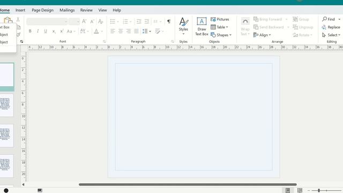Click the font color swatch
343x193 pixels.
tap(96, 31)
